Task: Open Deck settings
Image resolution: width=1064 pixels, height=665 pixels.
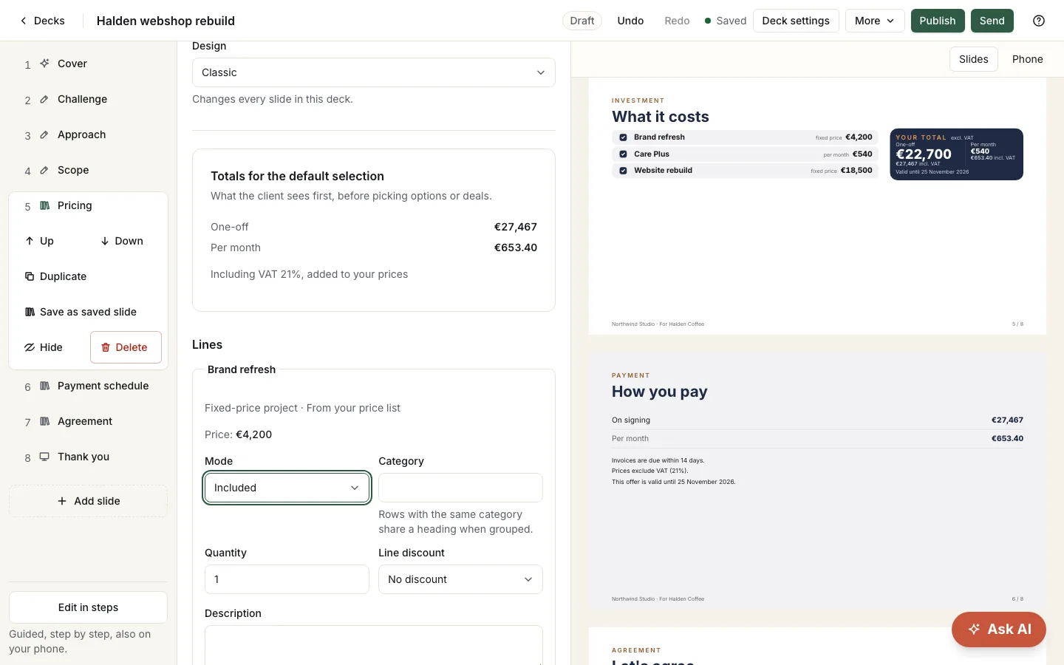Action: pyautogui.click(x=796, y=21)
